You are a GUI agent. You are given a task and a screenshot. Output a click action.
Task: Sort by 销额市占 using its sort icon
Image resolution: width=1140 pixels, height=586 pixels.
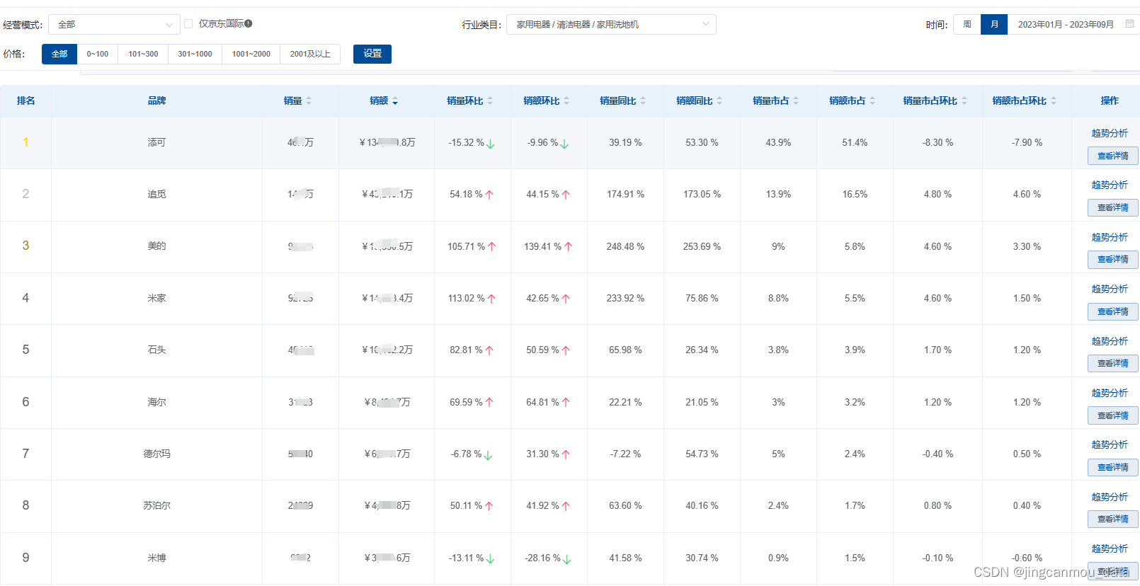point(872,101)
